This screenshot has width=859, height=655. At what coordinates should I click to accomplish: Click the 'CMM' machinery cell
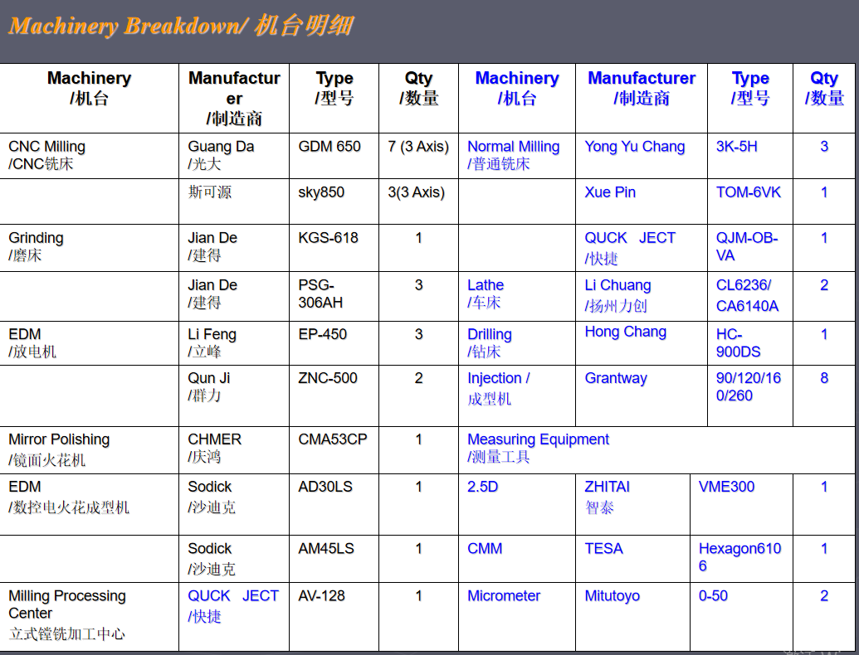click(517, 559)
